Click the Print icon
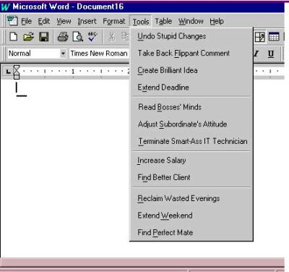289x272 pixels. [63, 37]
